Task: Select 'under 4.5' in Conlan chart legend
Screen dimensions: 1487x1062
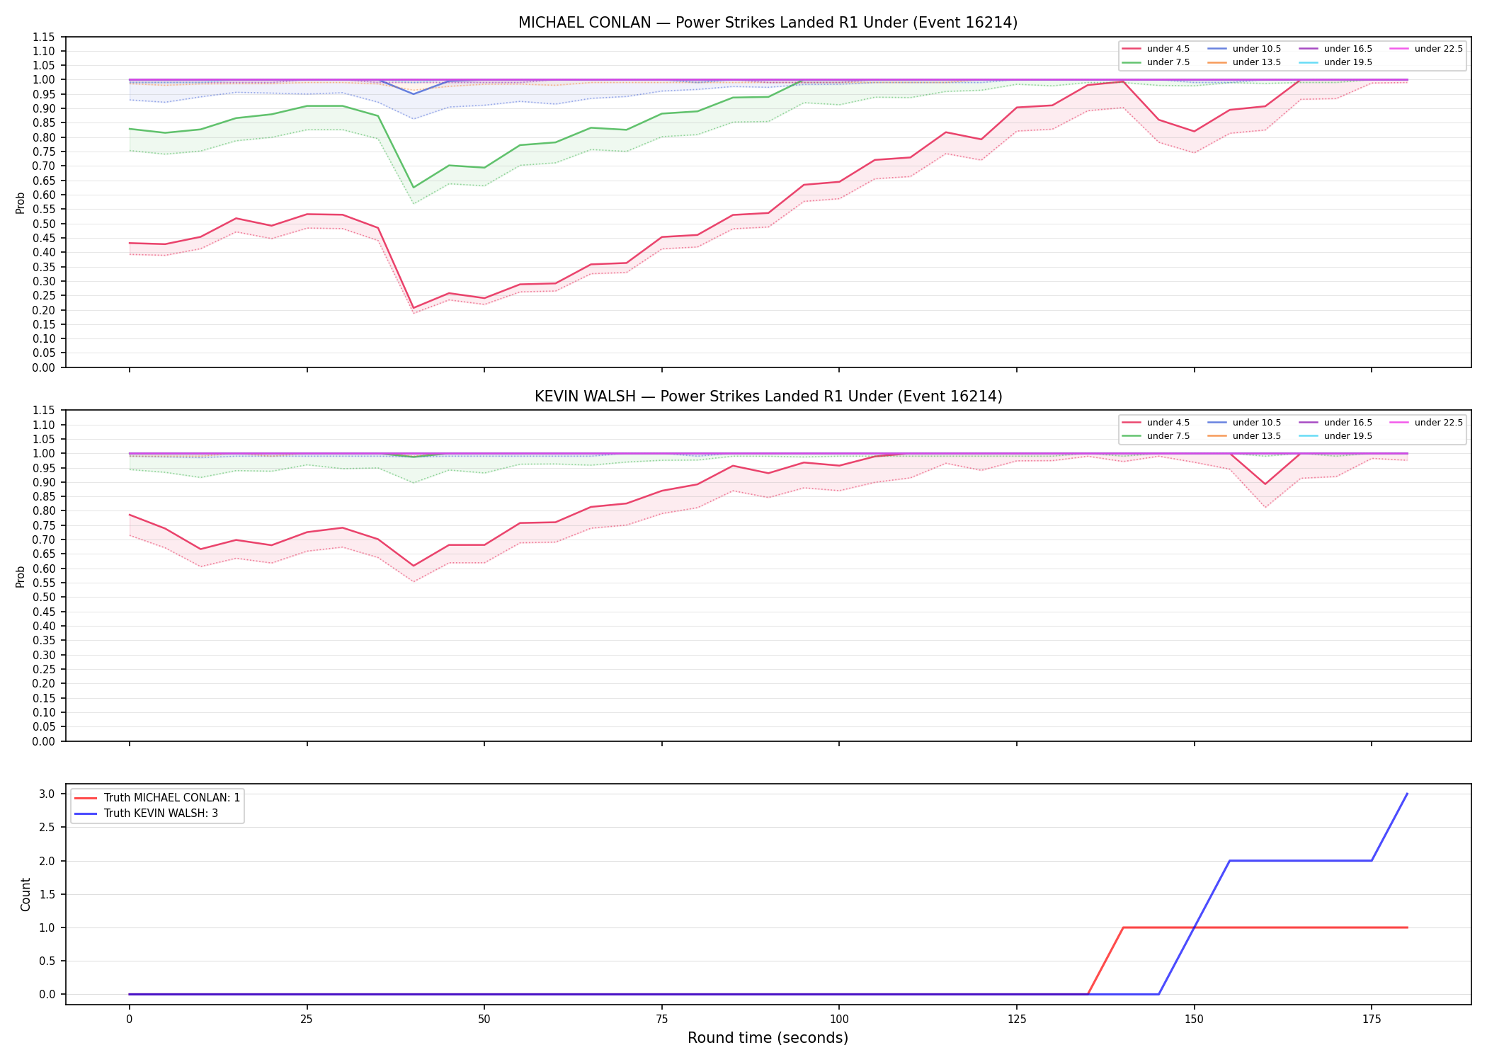Action: click(1156, 49)
